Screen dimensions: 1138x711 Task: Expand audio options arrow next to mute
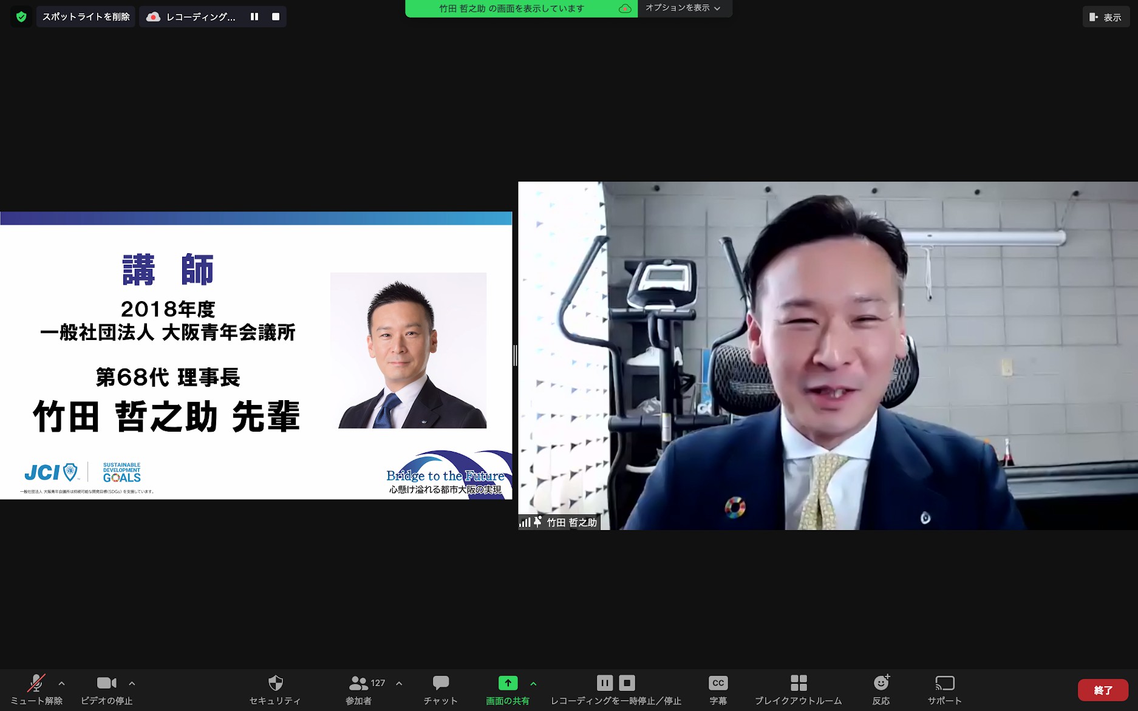[61, 684]
